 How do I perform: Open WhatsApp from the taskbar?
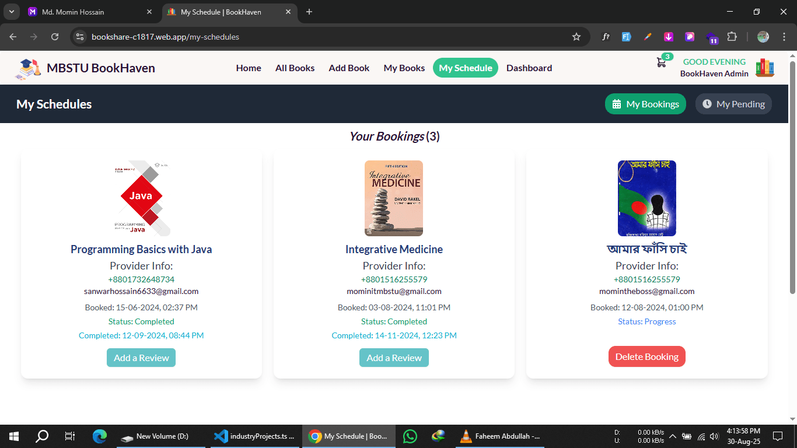[x=410, y=436]
